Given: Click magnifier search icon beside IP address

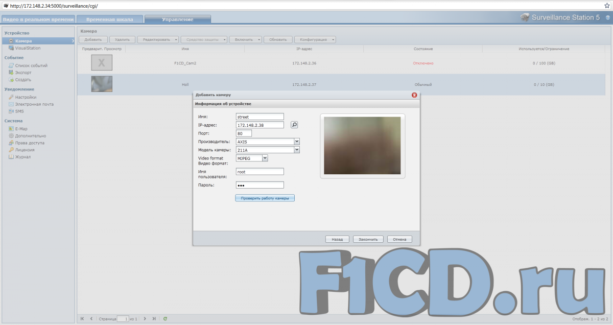Looking at the screenshot, I should [294, 125].
